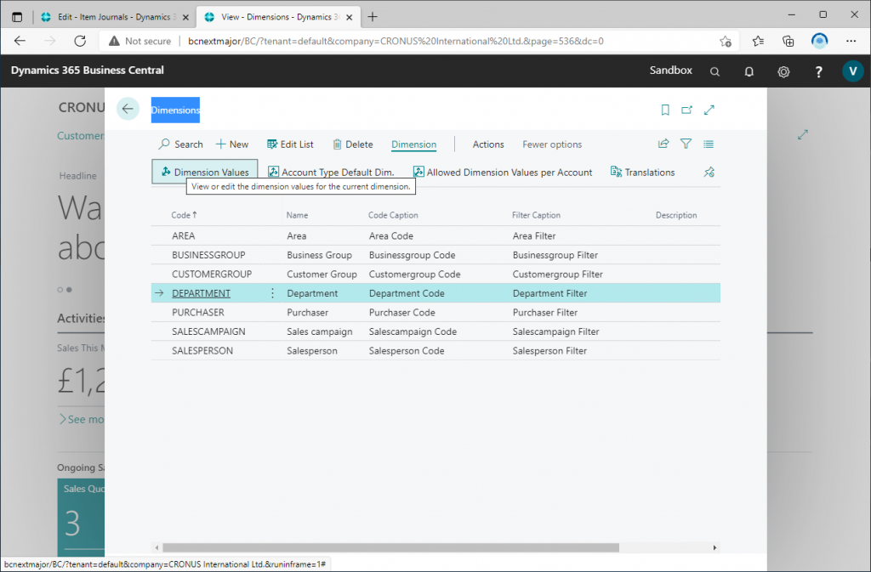Sort by the Code column header

point(181,216)
